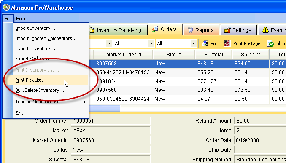Open the Orders tab icon
This screenshot has width=286, height=163.
click(x=155, y=29)
